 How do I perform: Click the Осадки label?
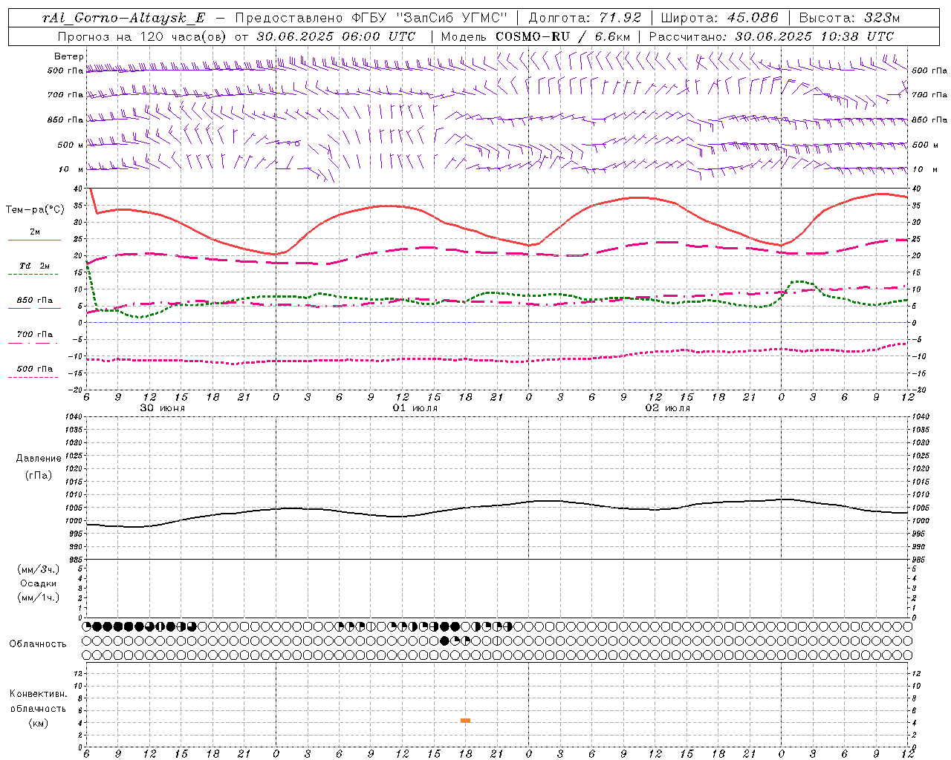click(x=39, y=583)
